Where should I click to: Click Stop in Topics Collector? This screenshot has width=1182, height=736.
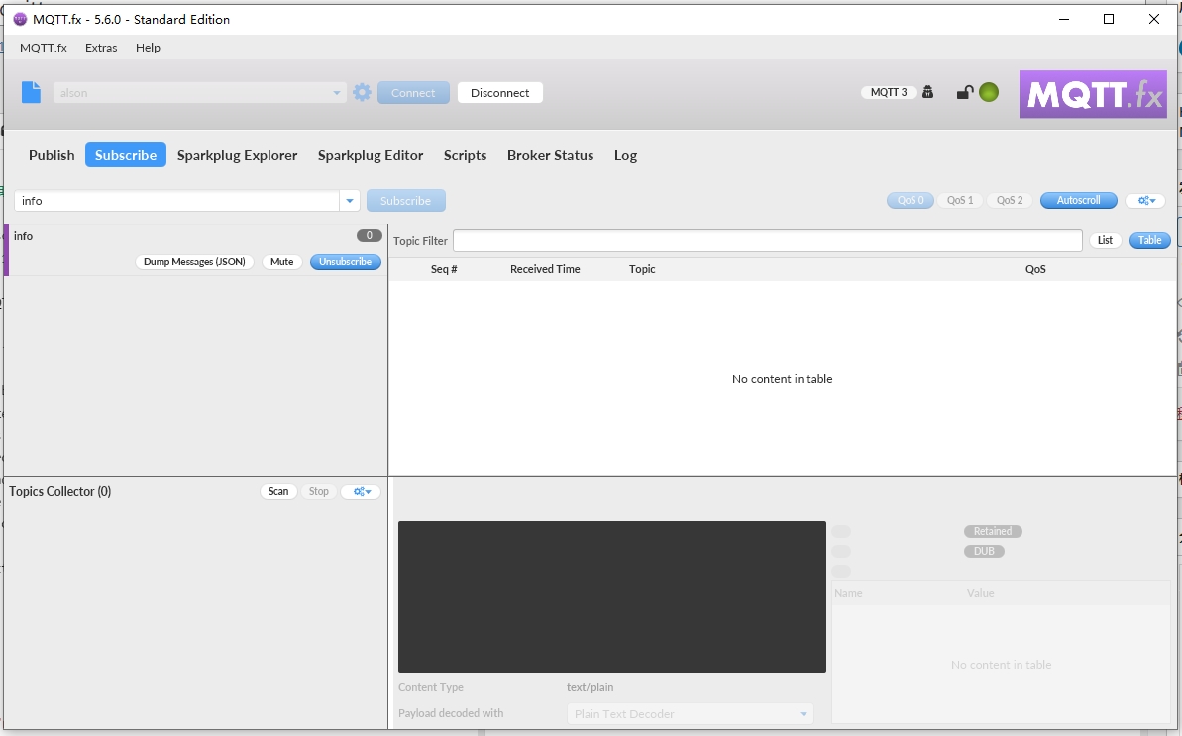319,492
